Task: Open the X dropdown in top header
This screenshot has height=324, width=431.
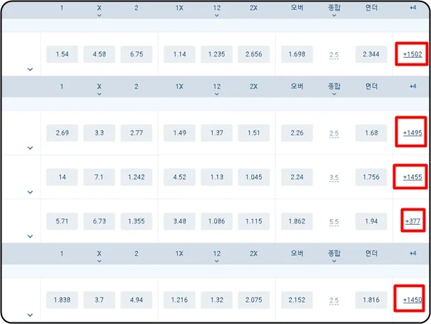Action: [99, 11]
